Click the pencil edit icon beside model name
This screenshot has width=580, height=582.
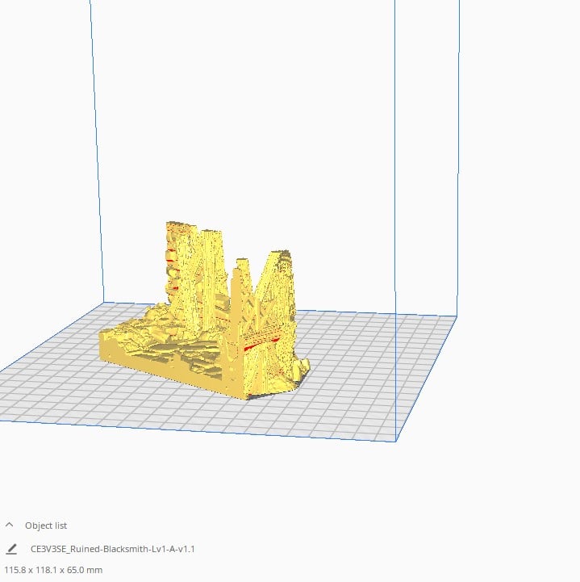click(11, 549)
